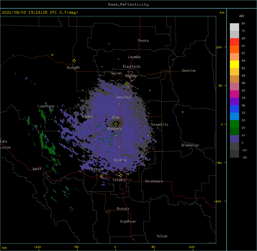Click the Ponoka city label
Screen dimensions: 257x251
click(143, 41)
